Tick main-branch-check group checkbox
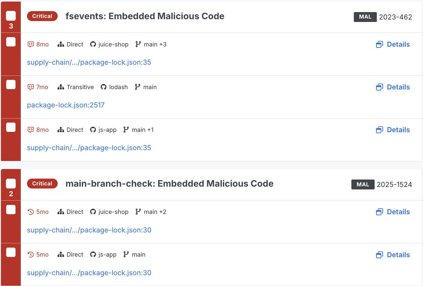 [x=11, y=183]
